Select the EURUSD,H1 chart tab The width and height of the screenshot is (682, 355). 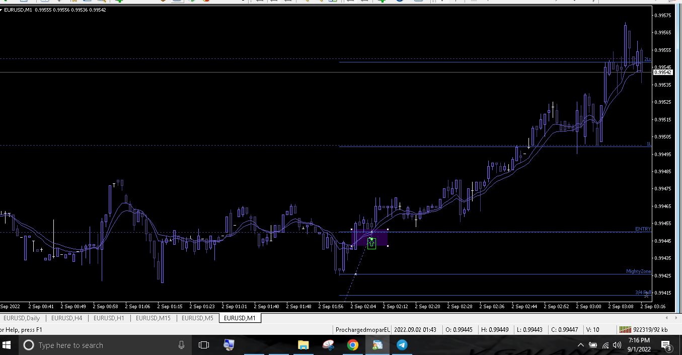[x=109, y=318]
